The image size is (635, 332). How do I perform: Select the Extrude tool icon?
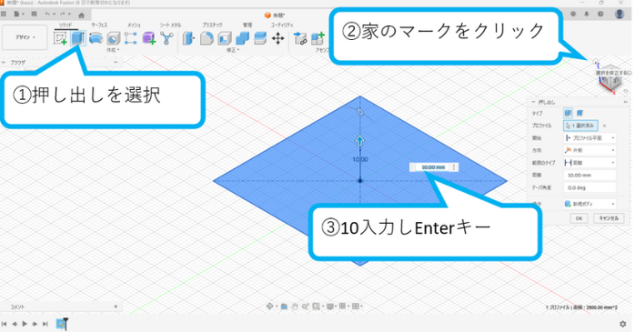click(x=77, y=38)
